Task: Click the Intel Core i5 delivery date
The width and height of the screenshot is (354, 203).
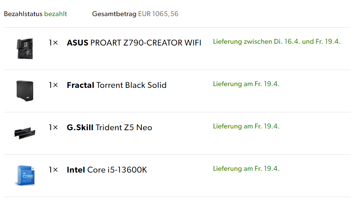Action: (246, 169)
